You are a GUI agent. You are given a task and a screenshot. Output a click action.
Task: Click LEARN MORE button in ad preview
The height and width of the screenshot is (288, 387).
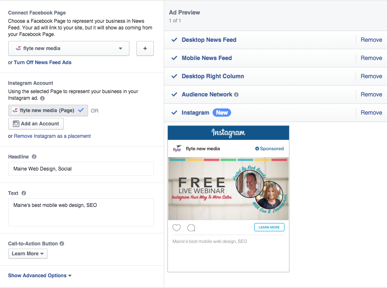pyautogui.click(x=269, y=227)
